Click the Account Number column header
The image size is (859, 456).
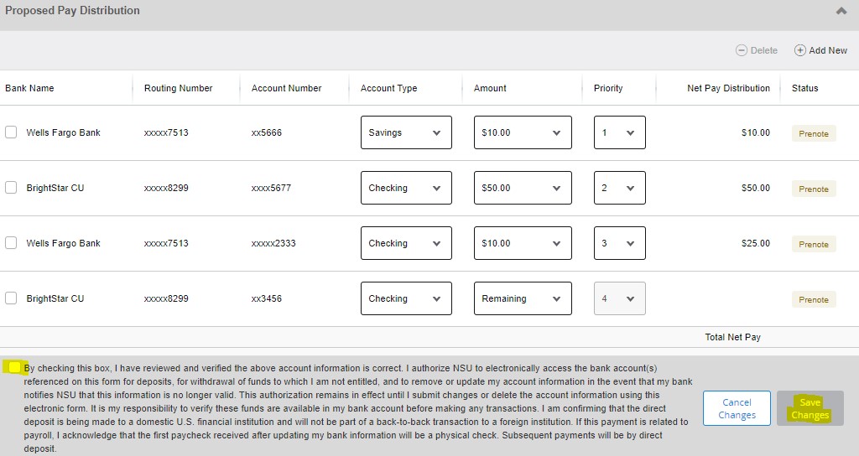click(287, 88)
